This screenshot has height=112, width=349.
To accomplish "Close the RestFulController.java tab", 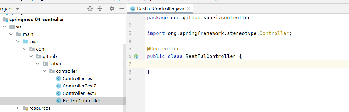I will click(189, 9).
